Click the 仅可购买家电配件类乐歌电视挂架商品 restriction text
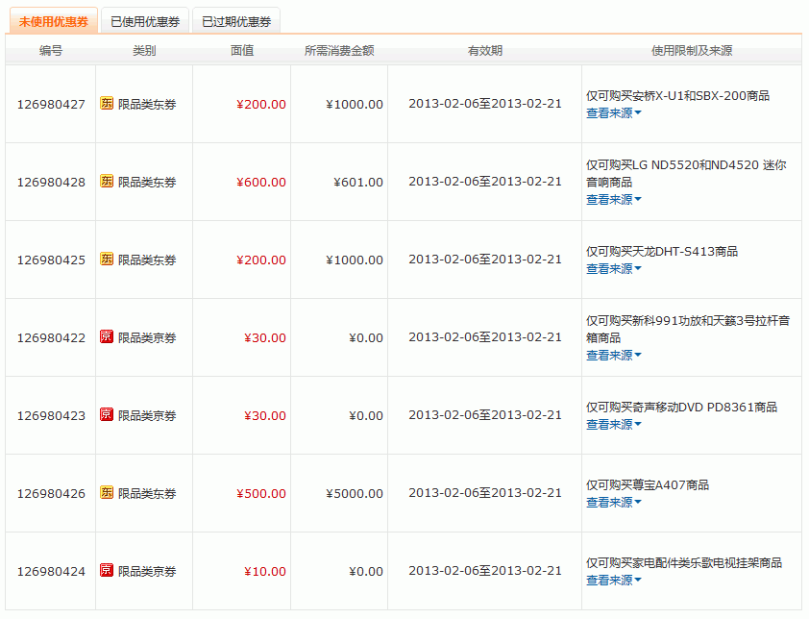This screenshot has width=809, height=619. tap(684, 564)
